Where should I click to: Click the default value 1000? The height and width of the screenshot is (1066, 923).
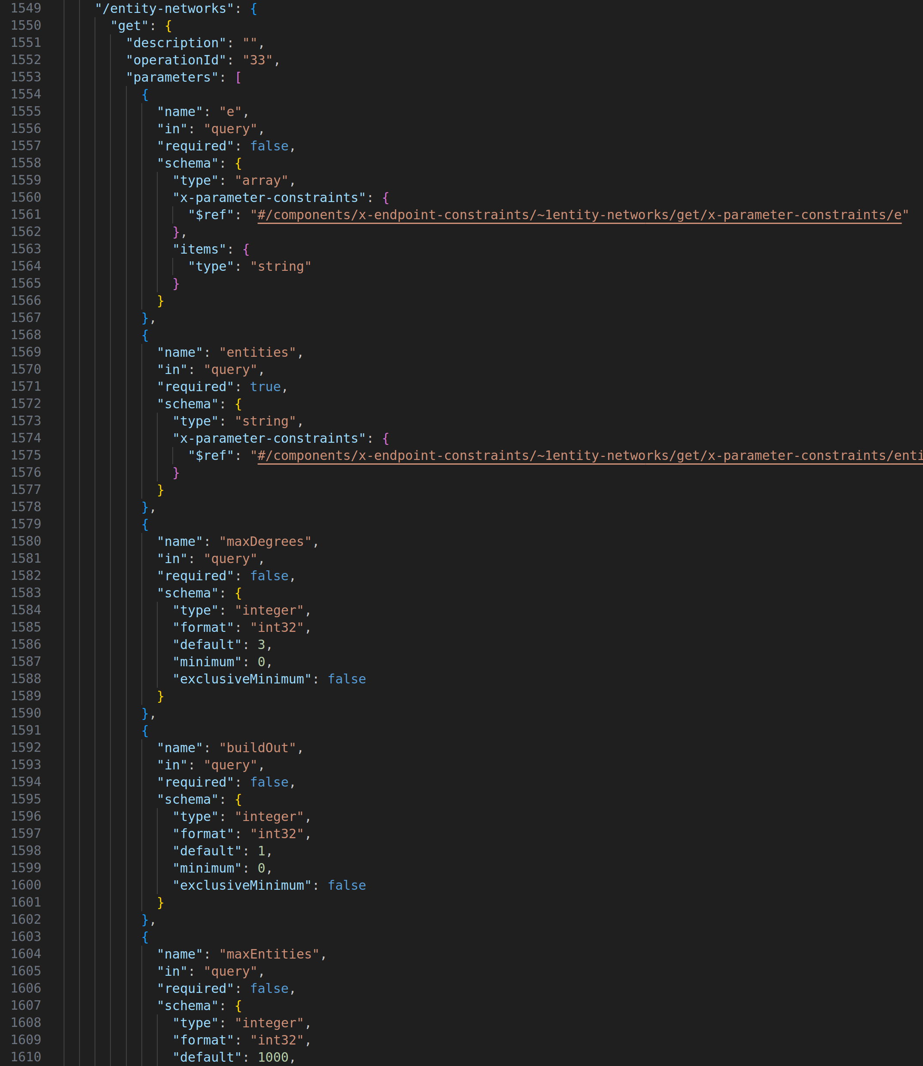[273, 1057]
